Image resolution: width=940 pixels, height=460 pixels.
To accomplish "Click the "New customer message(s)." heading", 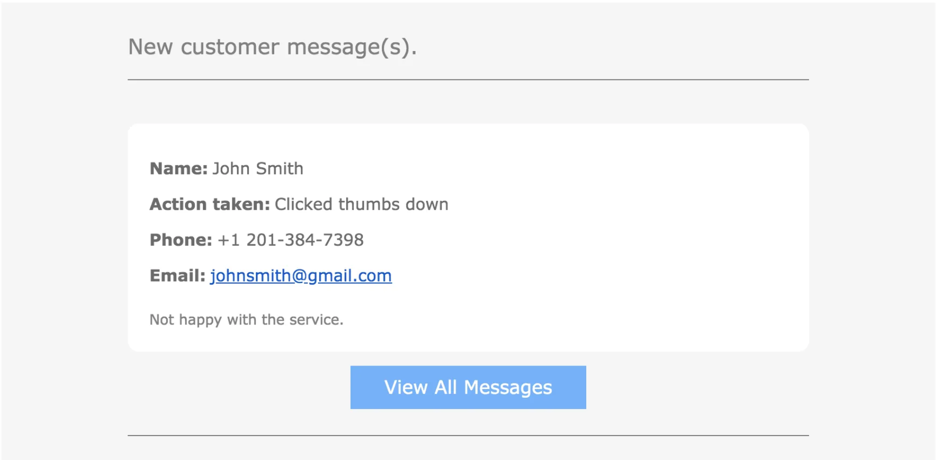I will coord(272,47).
